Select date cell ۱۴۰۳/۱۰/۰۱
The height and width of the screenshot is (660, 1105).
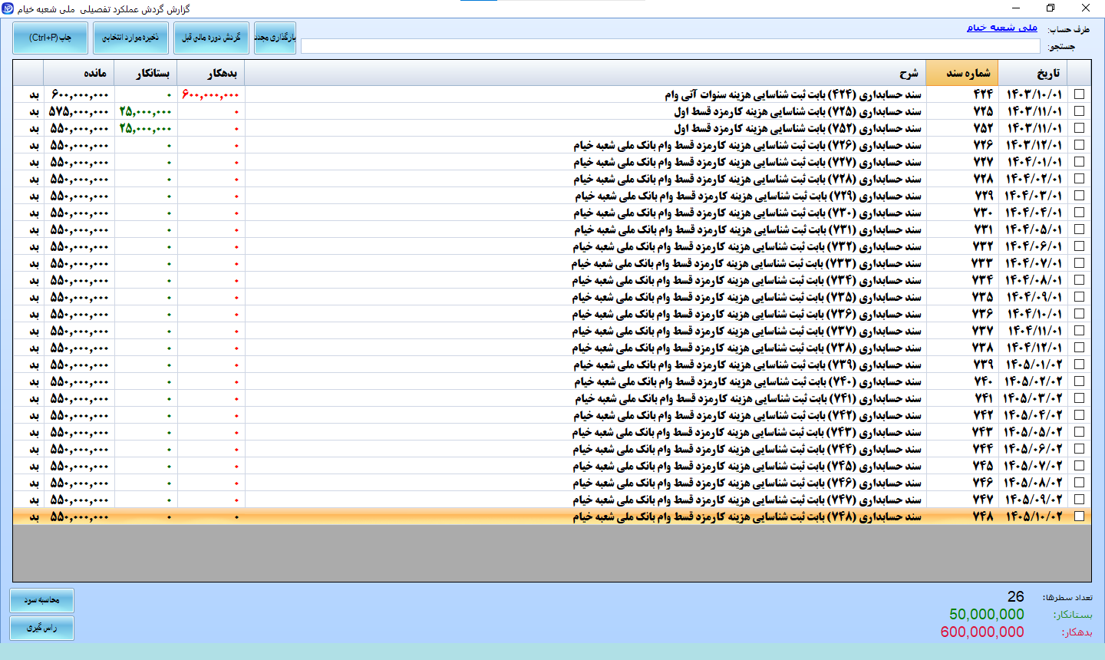tap(1034, 94)
